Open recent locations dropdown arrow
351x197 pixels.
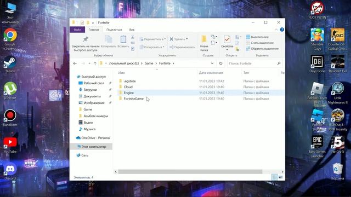[89, 63]
